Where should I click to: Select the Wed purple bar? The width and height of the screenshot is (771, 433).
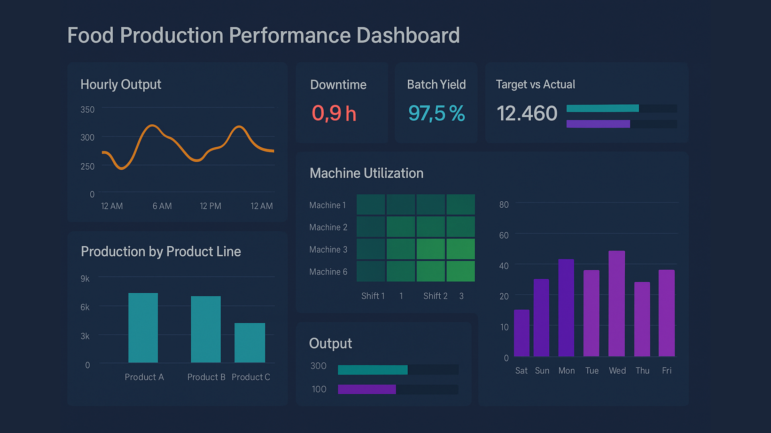[617, 304]
